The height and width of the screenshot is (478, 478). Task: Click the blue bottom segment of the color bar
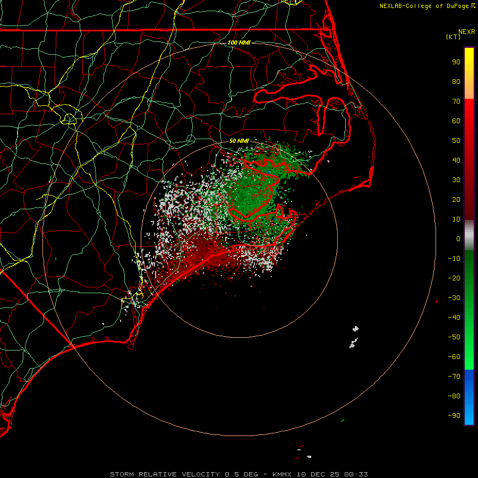pyautogui.click(x=469, y=397)
